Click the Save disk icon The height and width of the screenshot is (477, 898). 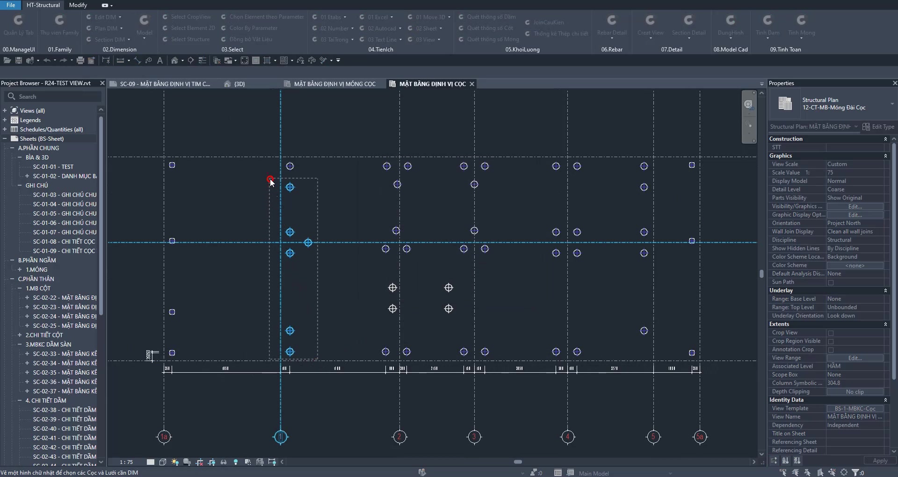click(x=19, y=60)
